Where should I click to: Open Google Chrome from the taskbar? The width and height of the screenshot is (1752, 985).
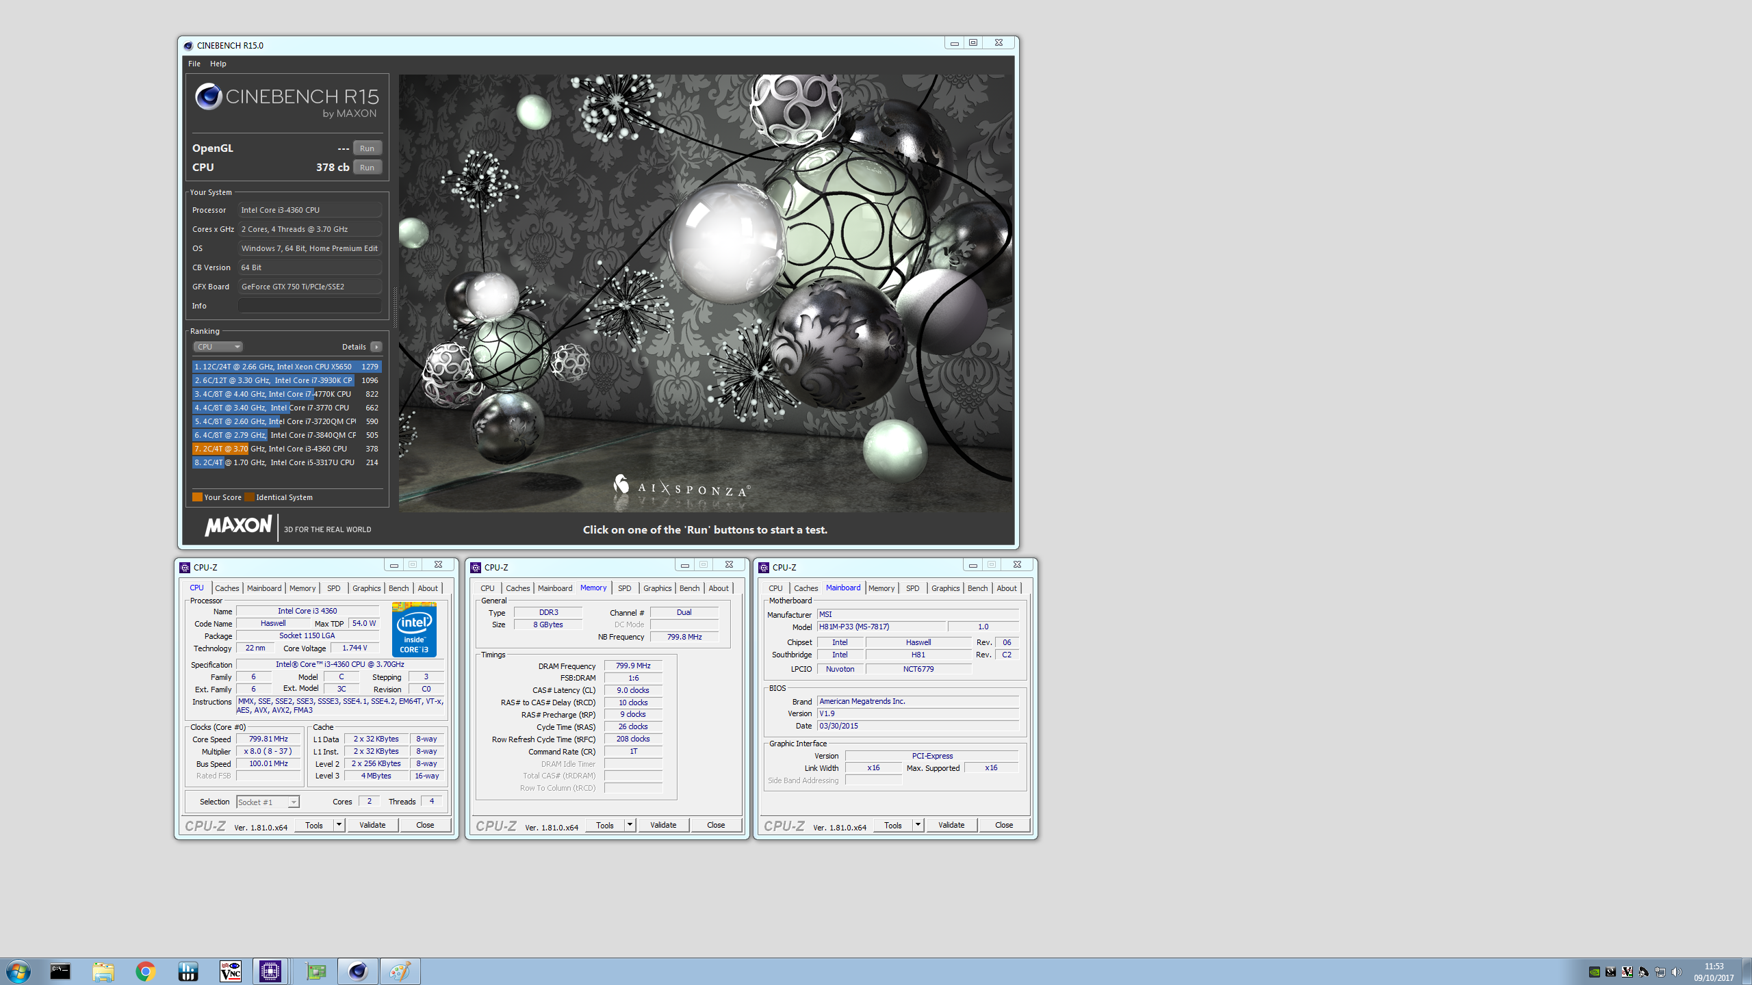pyautogui.click(x=146, y=971)
